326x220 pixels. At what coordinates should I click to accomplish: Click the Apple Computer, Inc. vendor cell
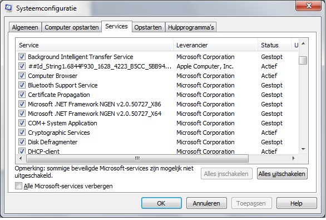205,66
